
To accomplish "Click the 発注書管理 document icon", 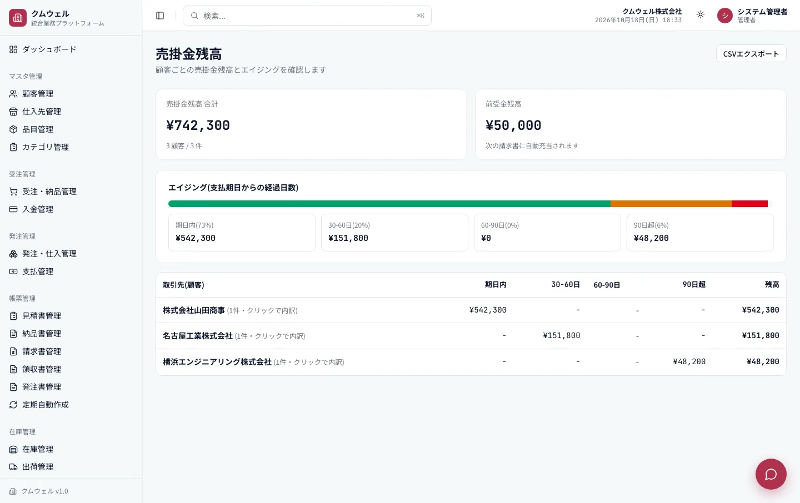I will 13,387.
